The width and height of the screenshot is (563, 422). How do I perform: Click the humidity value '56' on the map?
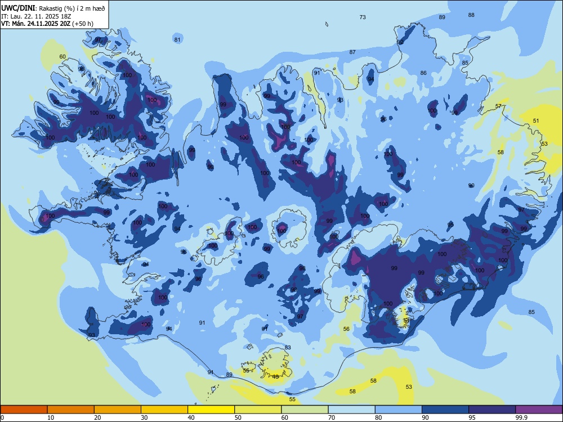click(x=346, y=329)
